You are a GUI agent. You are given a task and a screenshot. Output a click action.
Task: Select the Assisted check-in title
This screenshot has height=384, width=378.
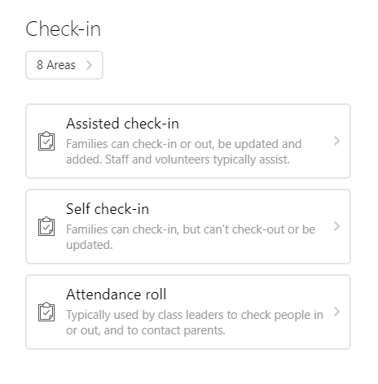(122, 124)
